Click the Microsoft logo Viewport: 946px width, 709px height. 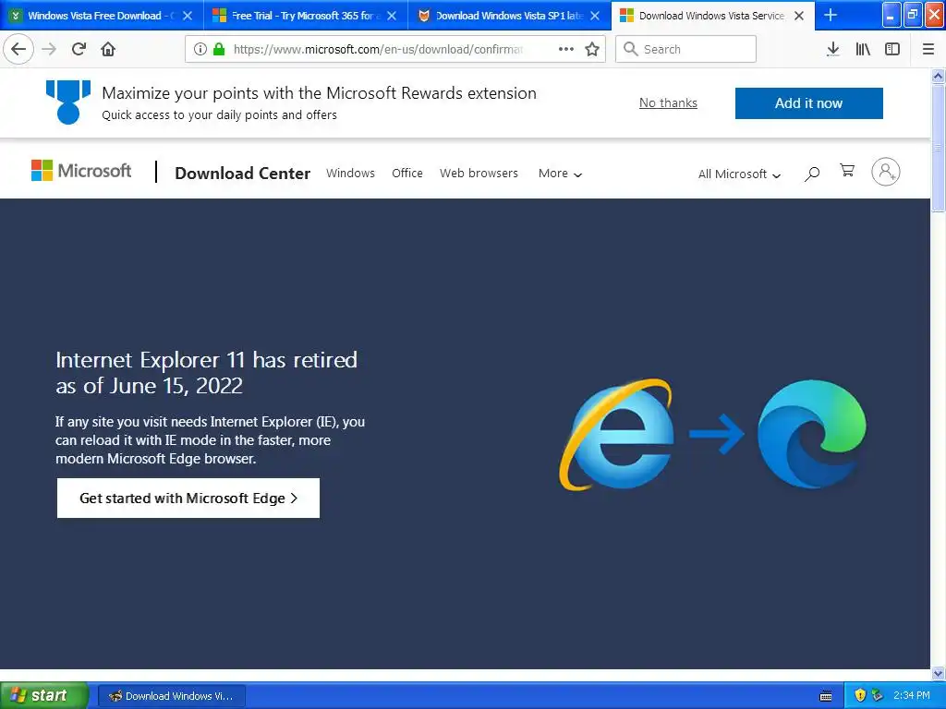pyautogui.click(x=81, y=171)
